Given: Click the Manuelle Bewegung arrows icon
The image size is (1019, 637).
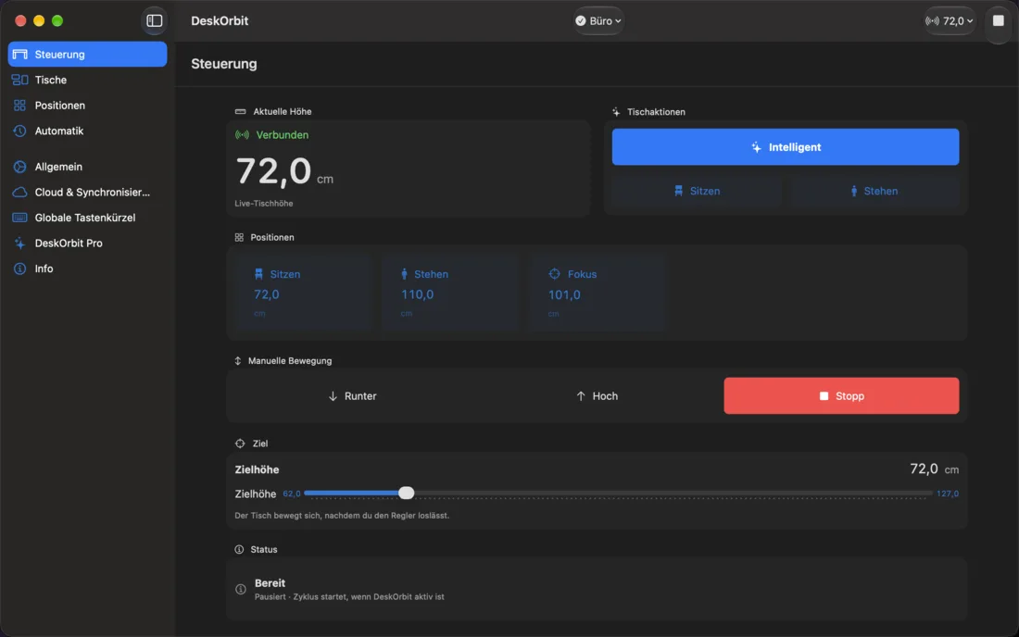Looking at the screenshot, I should pos(238,361).
